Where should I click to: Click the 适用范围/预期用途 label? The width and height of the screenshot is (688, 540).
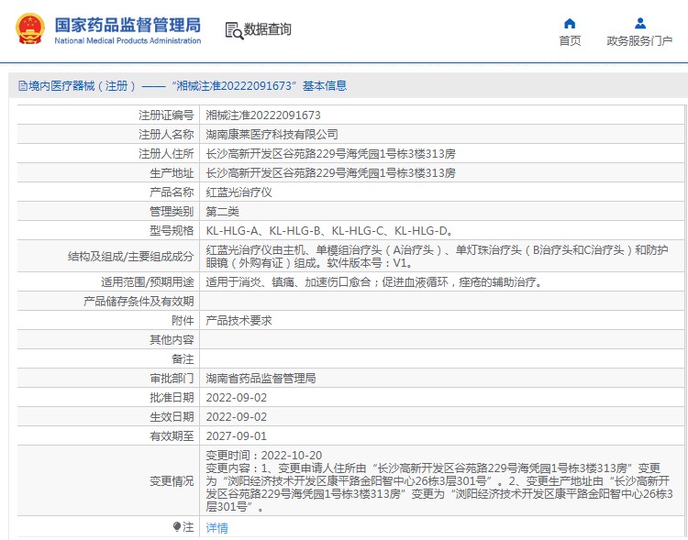(148, 282)
